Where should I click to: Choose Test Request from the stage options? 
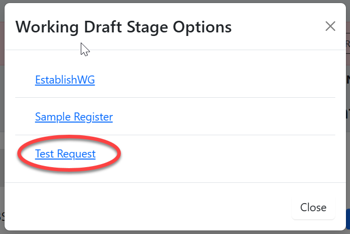tap(65, 153)
